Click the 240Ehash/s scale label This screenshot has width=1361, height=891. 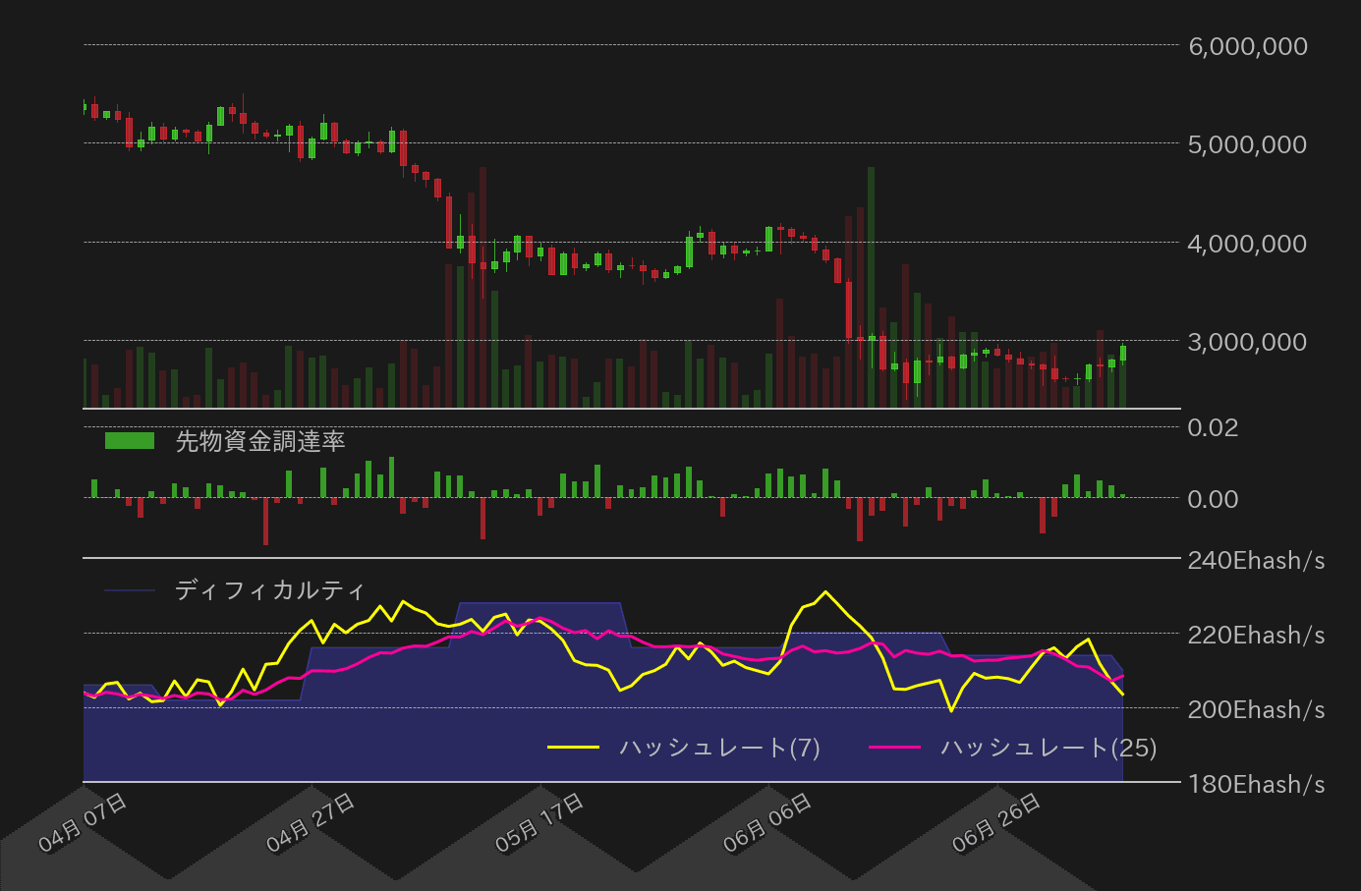[1256, 561]
